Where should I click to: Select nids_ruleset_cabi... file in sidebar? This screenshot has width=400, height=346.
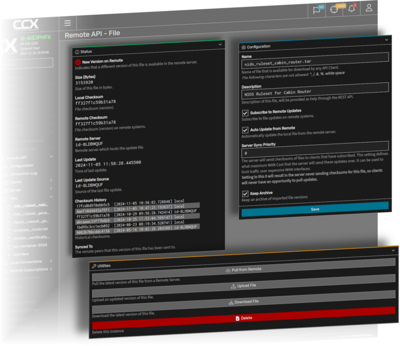pos(30,205)
